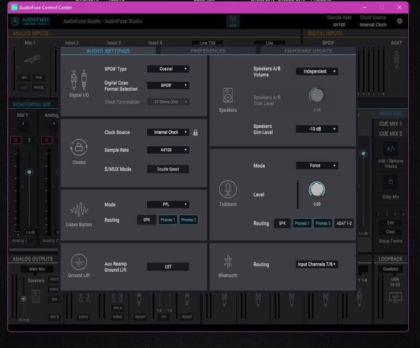The width and height of the screenshot is (420, 348).
Task: Minimize the AudioFuse Control Center window
Action: coord(365,7)
